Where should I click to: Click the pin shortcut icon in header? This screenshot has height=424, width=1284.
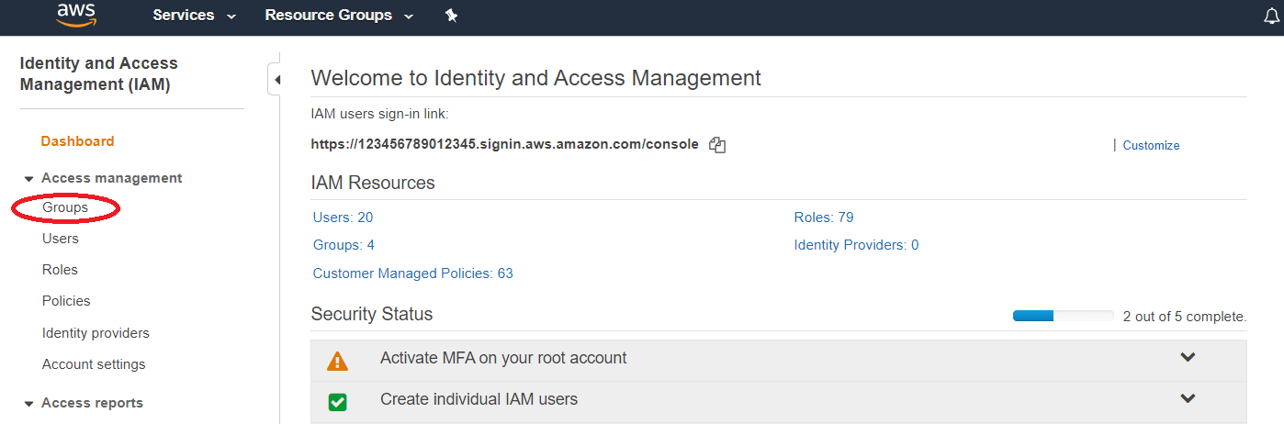[x=451, y=16]
